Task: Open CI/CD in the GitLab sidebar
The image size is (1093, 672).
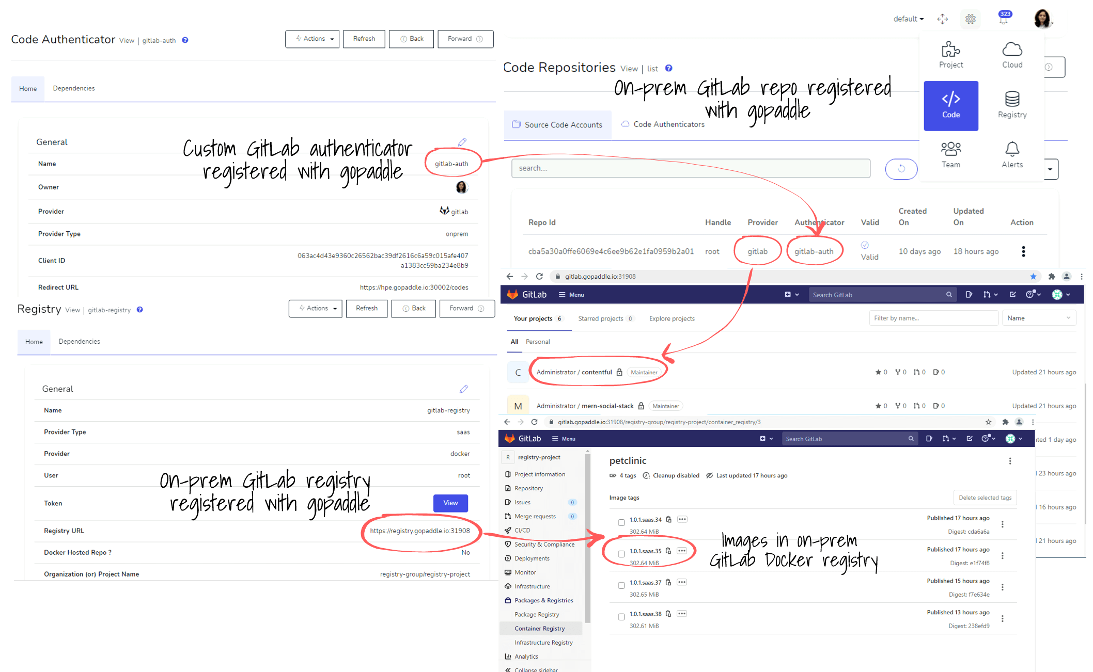Action: coord(523,530)
